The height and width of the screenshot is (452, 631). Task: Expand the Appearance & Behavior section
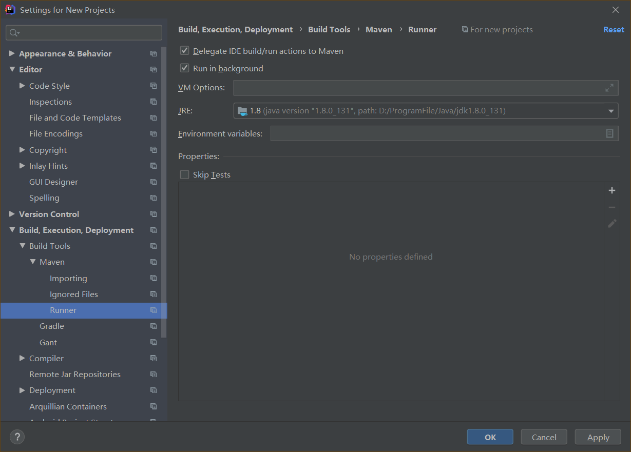(x=12, y=53)
